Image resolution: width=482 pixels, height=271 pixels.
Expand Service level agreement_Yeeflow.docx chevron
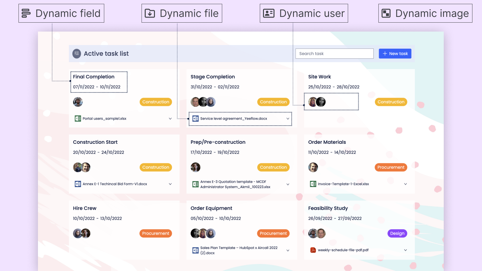pyautogui.click(x=288, y=119)
